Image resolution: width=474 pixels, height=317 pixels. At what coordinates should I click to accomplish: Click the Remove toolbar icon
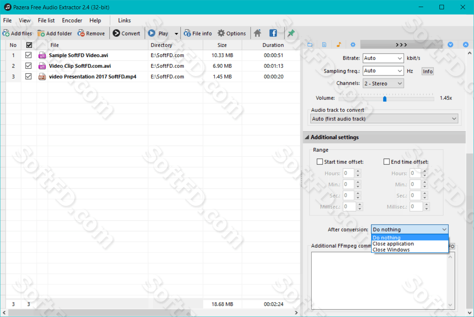point(81,33)
